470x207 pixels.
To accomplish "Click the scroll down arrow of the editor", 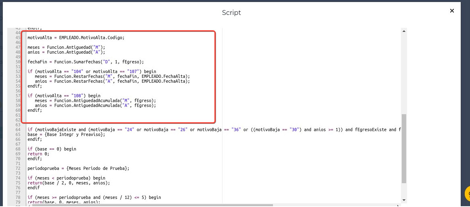I will [404, 200].
